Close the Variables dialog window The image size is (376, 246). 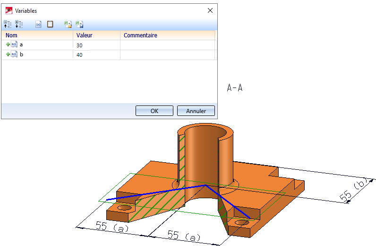tap(210, 10)
